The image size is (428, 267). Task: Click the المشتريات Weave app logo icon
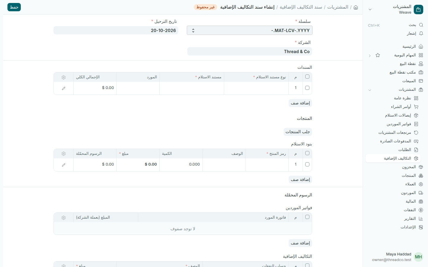point(418,9)
